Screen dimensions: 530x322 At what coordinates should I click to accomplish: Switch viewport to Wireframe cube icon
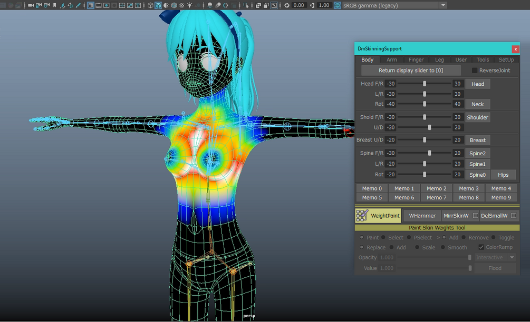[x=150, y=5]
